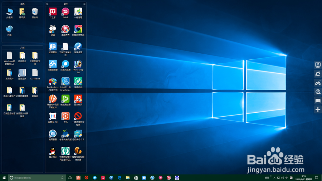
Task: Open Microsoft Edge from the taskbar
Action: tap(119, 178)
